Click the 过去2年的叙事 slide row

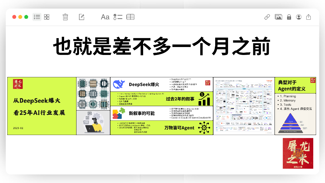[162, 99]
